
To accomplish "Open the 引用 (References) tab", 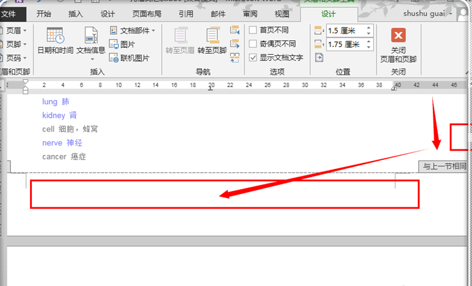I will tap(186, 14).
